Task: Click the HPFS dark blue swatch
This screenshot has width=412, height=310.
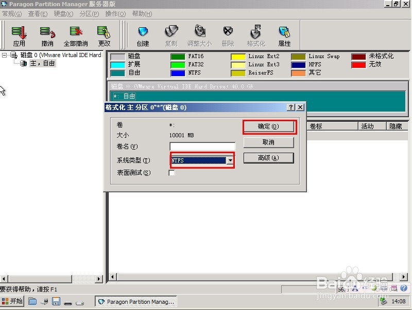Action: pos(299,64)
